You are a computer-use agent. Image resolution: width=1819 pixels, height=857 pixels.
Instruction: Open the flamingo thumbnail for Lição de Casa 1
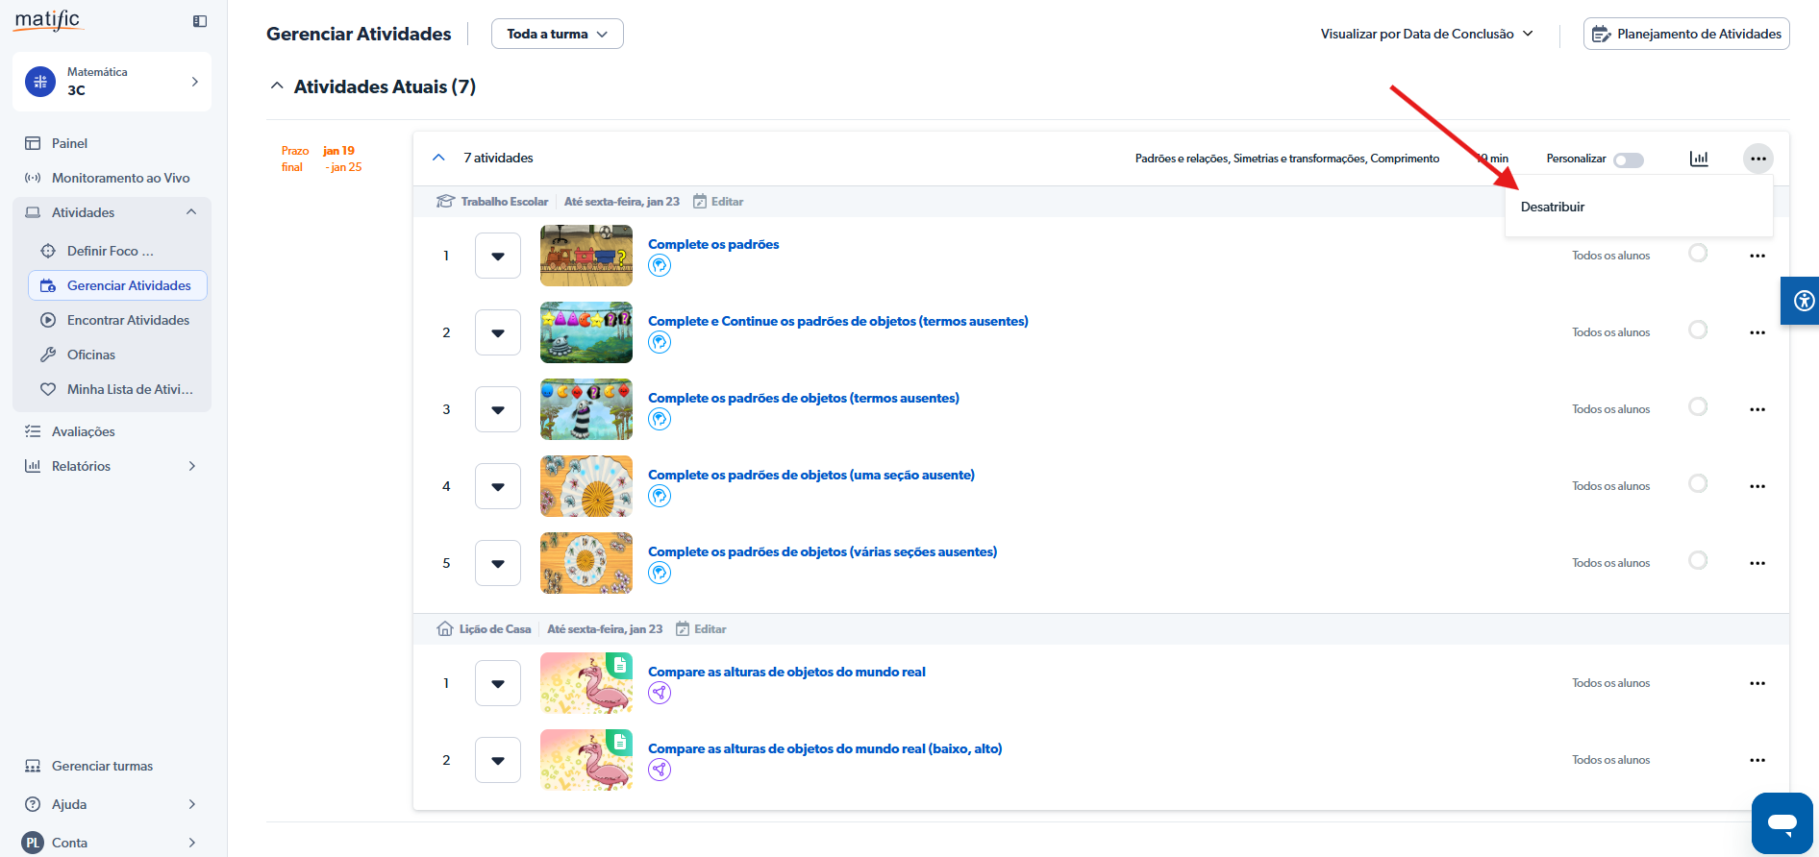coord(586,683)
